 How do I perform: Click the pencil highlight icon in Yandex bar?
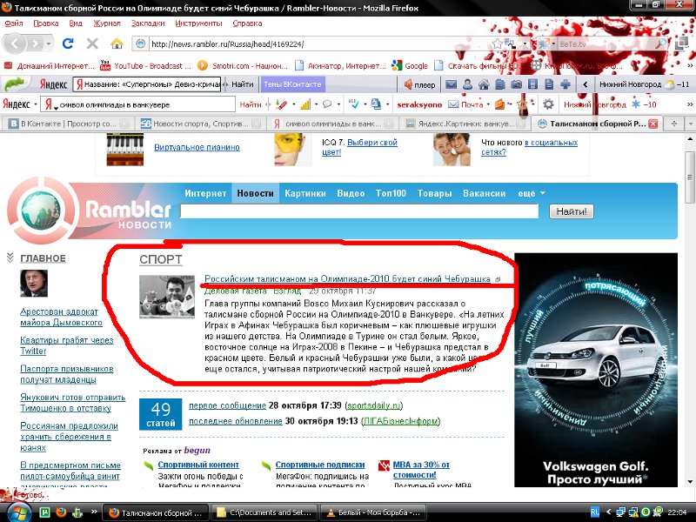(x=281, y=104)
